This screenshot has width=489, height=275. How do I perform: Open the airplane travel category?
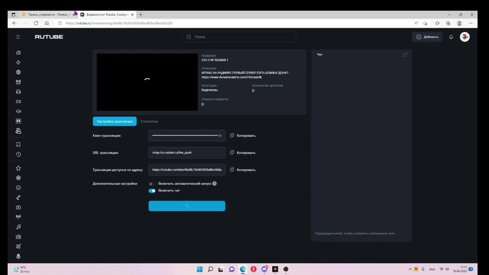click(x=18, y=246)
